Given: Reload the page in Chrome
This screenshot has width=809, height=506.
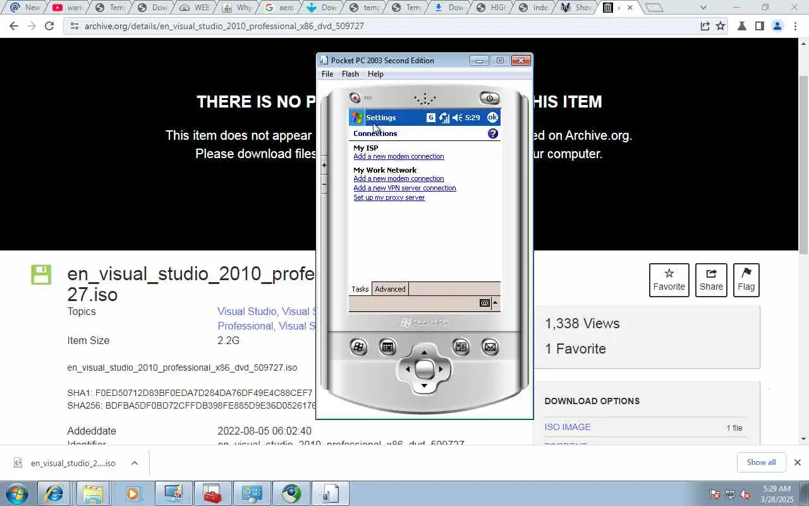Looking at the screenshot, I should (49, 26).
